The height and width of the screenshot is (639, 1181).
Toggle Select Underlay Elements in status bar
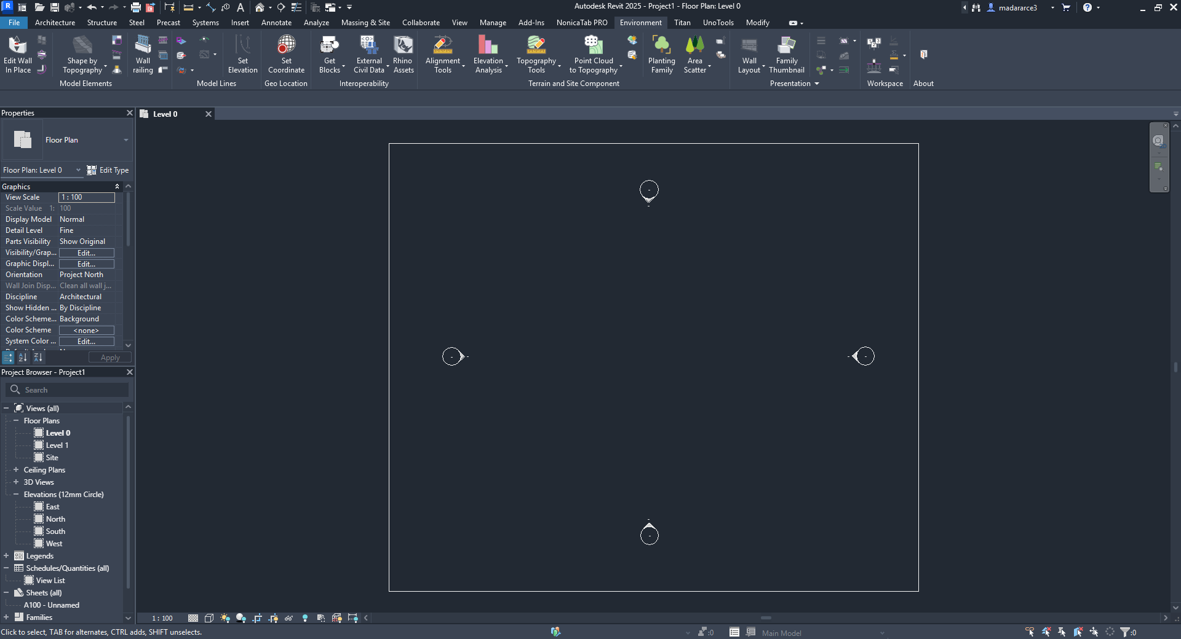(1046, 632)
